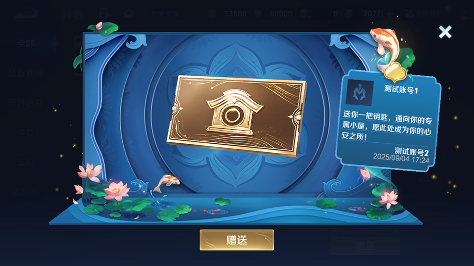This screenshot has width=474, height=266.
Task: Tap the gift message text on the note
Action: 387,125
